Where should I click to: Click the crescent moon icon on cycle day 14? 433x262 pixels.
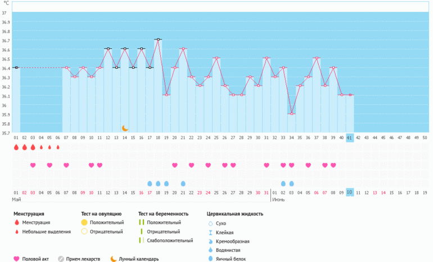pos(125,128)
